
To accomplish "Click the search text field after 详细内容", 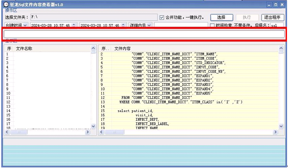I will pos(181,25).
